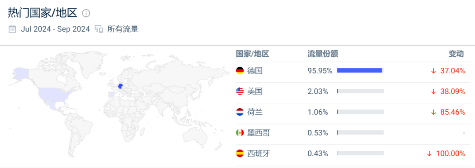Click the 国家/地区 column header

(x=252, y=54)
